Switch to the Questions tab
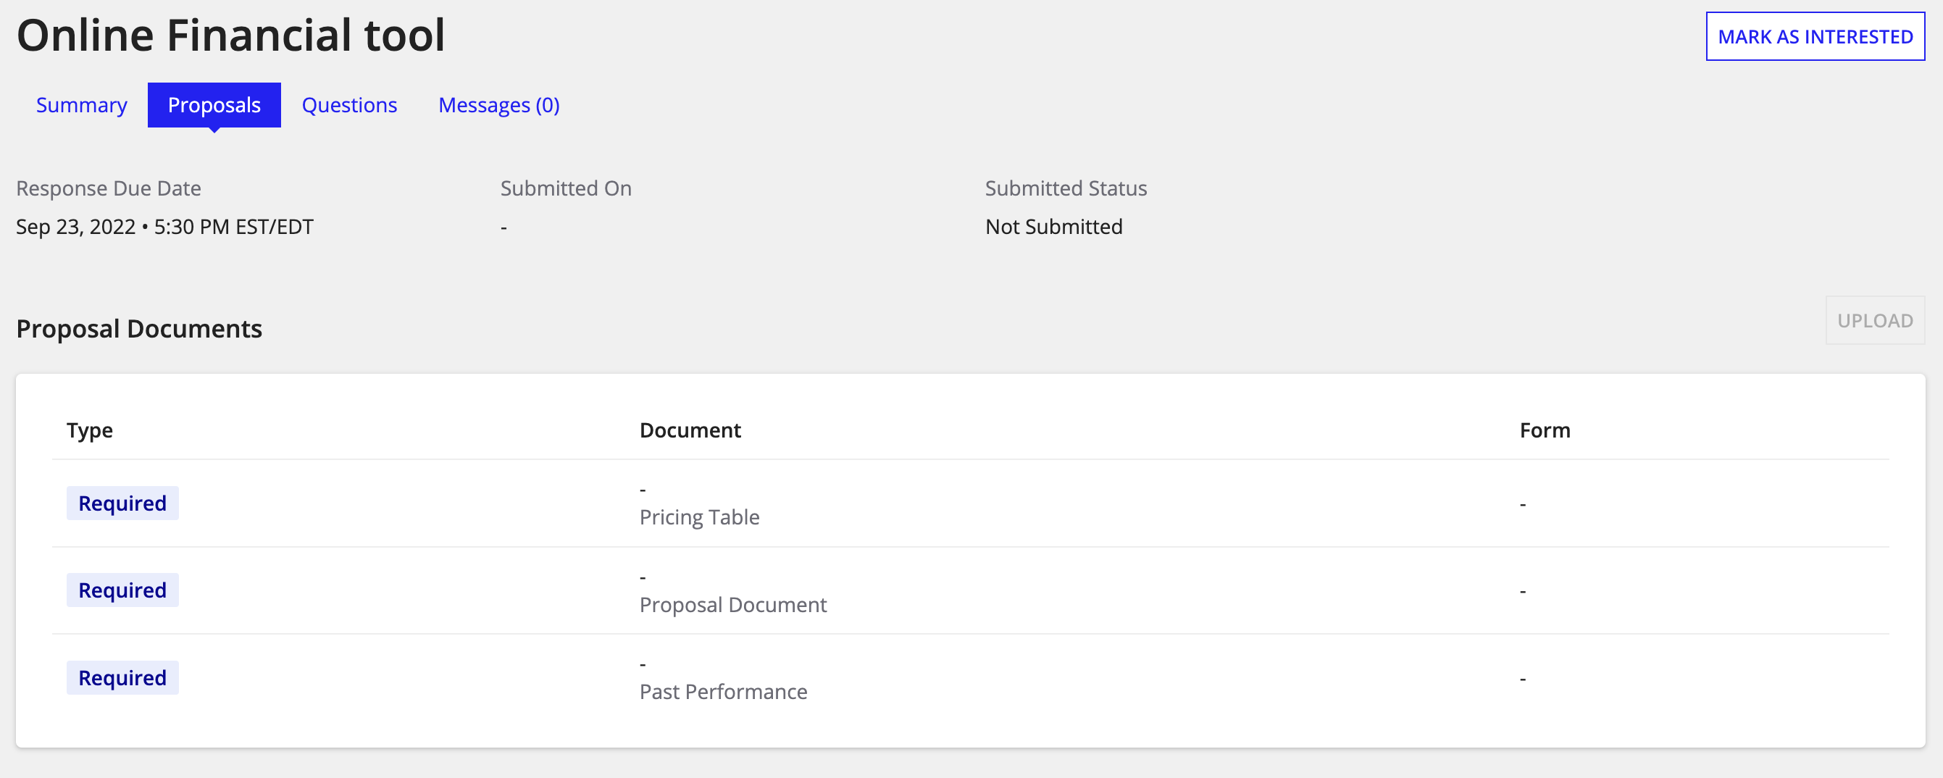Image resolution: width=1943 pixels, height=778 pixels. (349, 105)
